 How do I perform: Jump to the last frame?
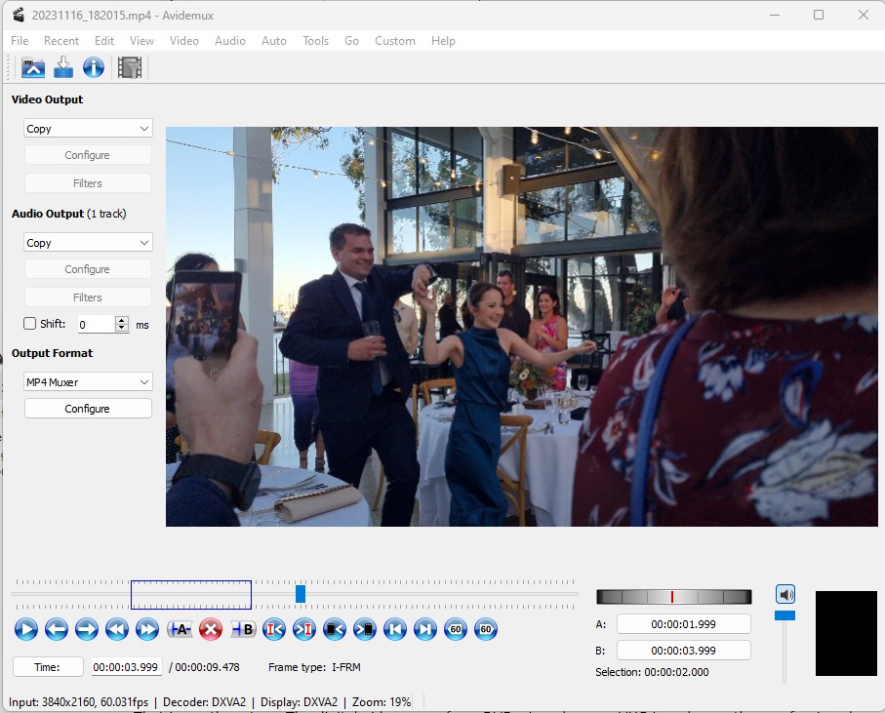click(424, 629)
